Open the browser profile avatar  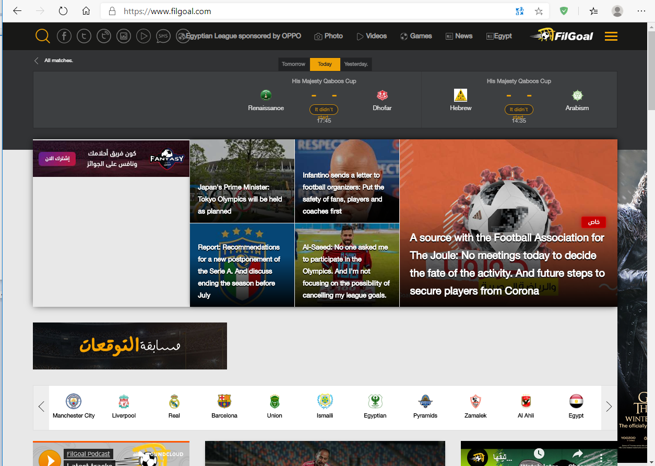pos(617,11)
